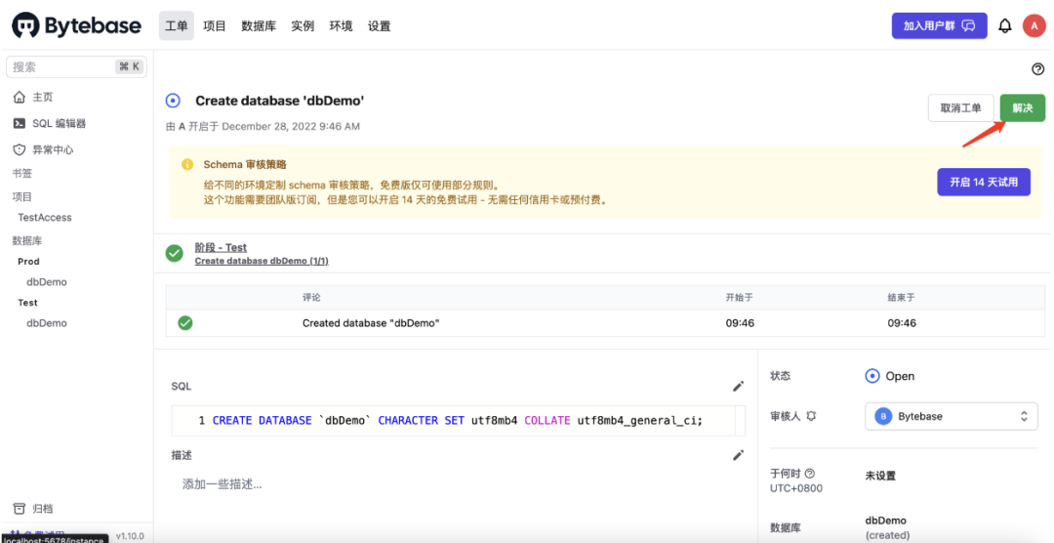This screenshot has height=543, width=1054.
Task: Open the 环境 tab
Action: click(x=341, y=26)
